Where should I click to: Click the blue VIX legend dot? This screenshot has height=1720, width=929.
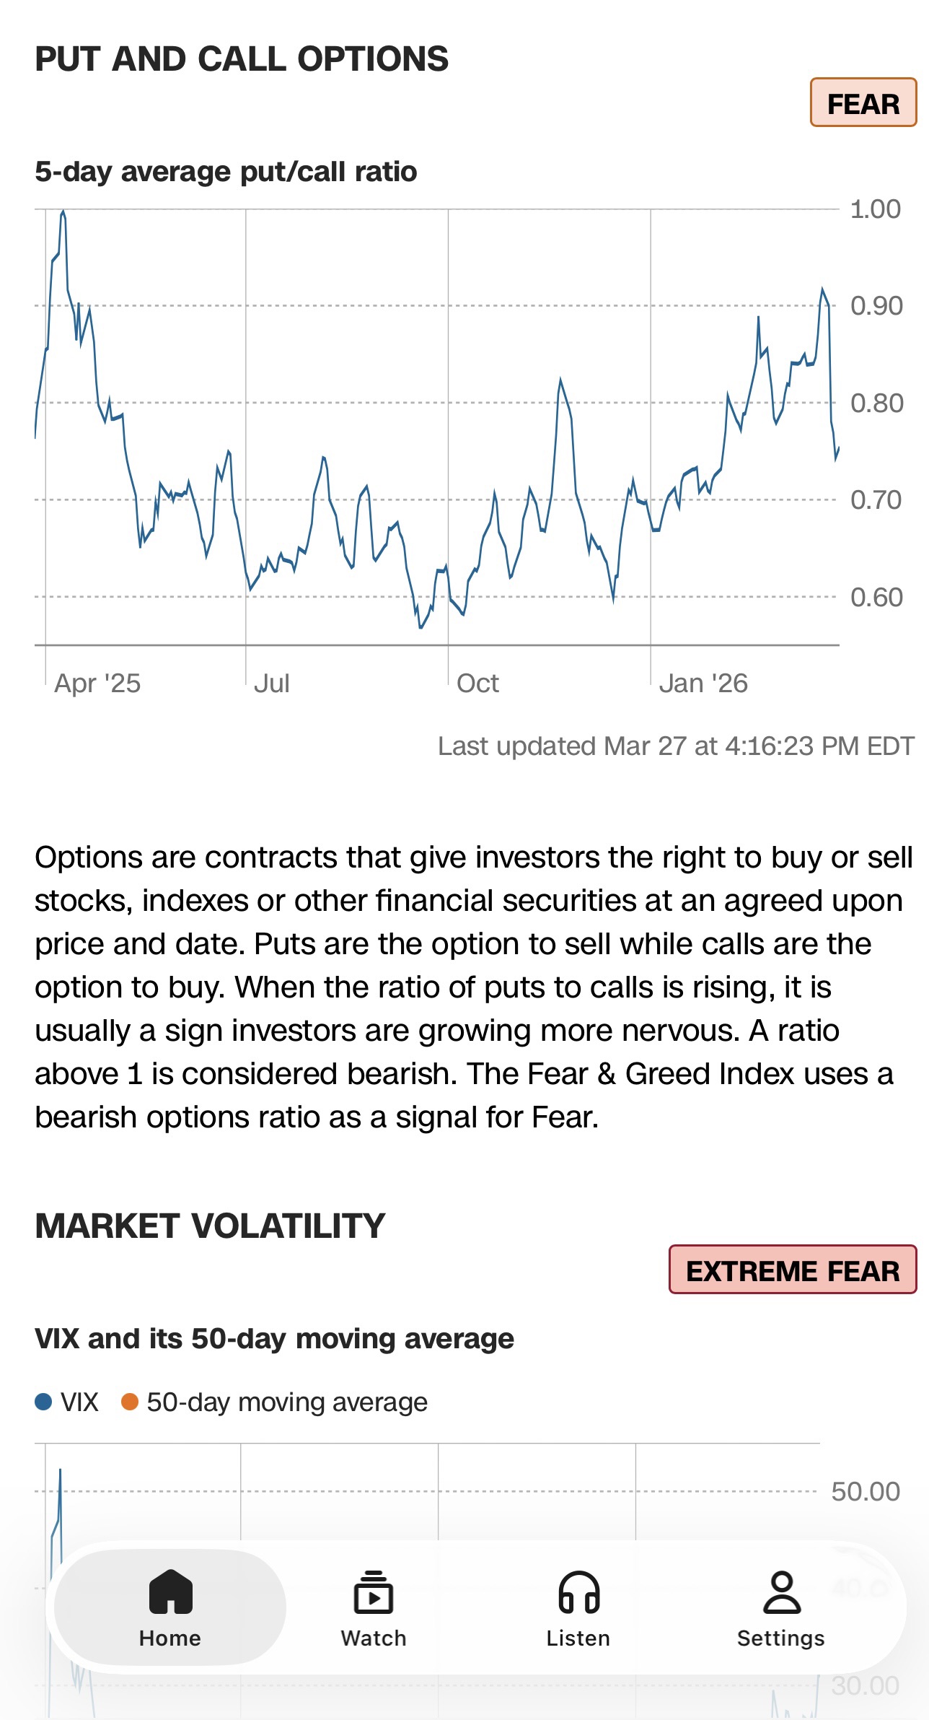43,1402
